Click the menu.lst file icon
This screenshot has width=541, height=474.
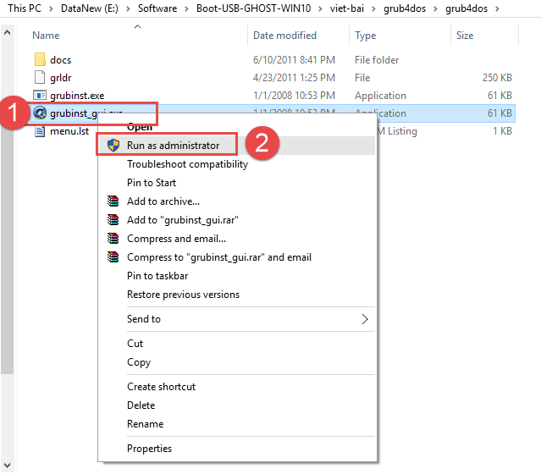(x=39, y=131)
